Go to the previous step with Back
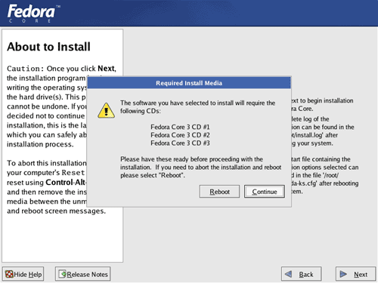Viewport: 378px width, 283px height. point(301,274)
